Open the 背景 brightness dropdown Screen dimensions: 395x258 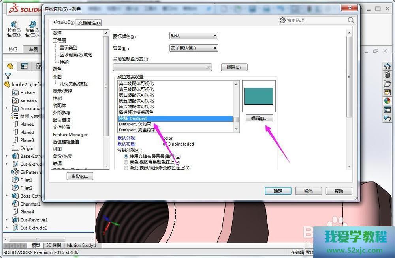coord(194,48)
